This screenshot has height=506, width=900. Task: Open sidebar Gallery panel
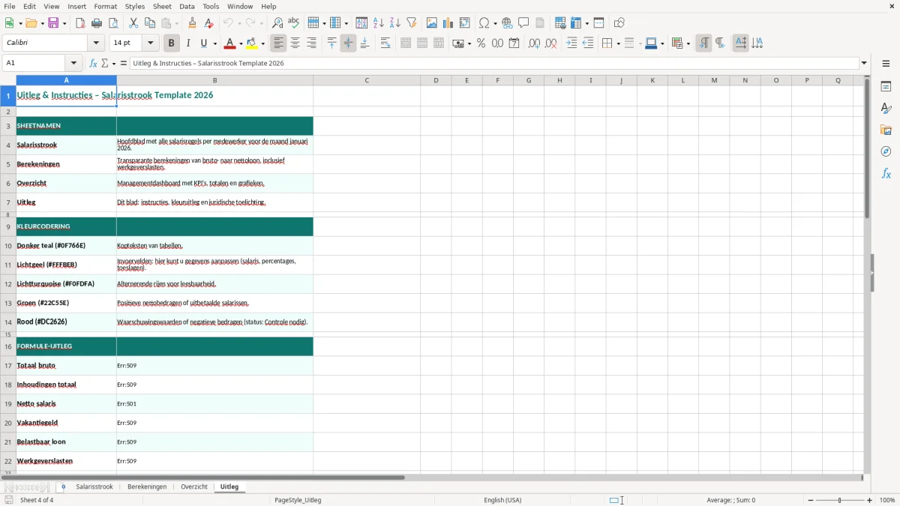tap(886, 130)
